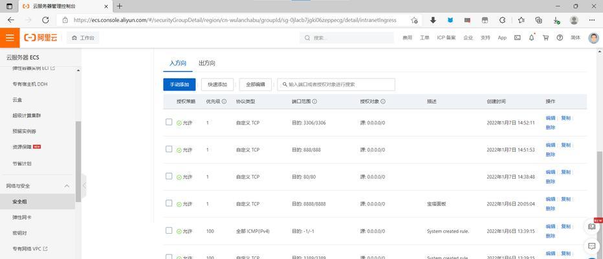The height and width of the screenshot is (259, 603).
Task: Open the 工作台 workbench
Action: click(83, 38)
